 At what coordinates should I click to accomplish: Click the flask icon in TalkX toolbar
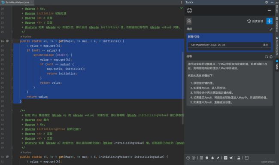pos(239,158)
